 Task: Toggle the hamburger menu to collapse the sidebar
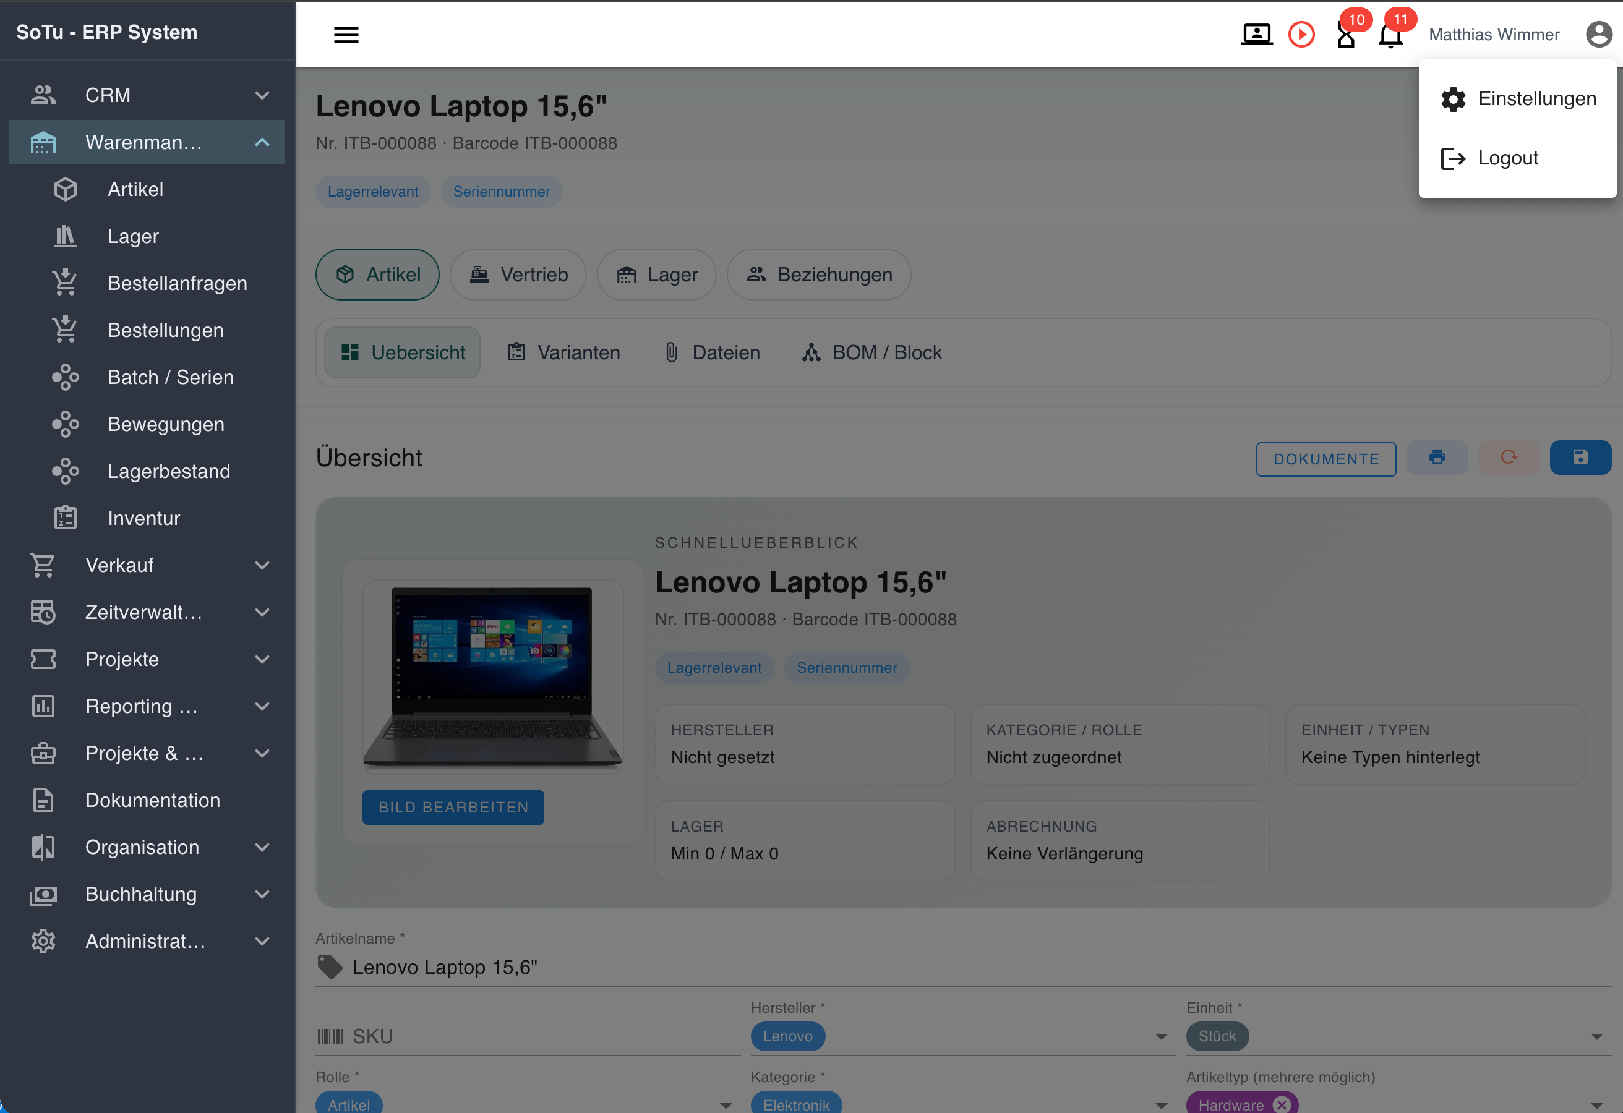346,34
